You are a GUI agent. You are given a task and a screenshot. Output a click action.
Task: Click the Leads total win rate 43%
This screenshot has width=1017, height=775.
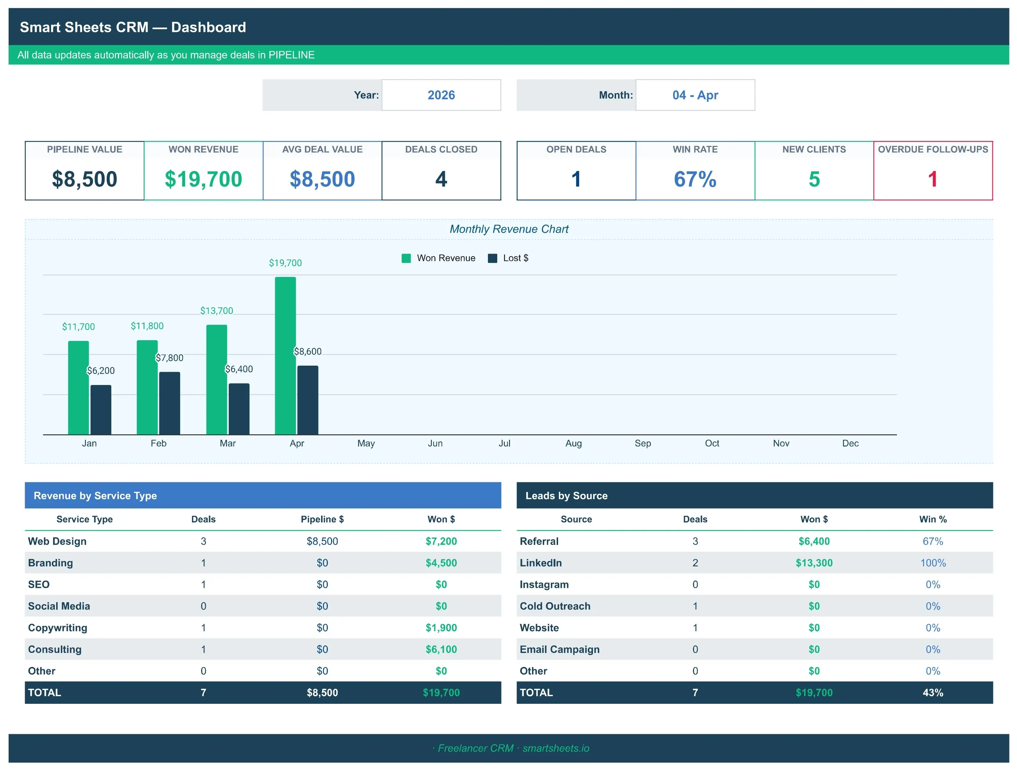(933, 692)
